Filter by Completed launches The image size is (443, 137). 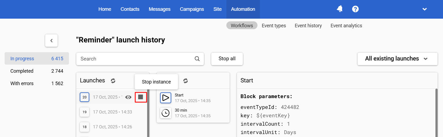[x=37, y=71]
